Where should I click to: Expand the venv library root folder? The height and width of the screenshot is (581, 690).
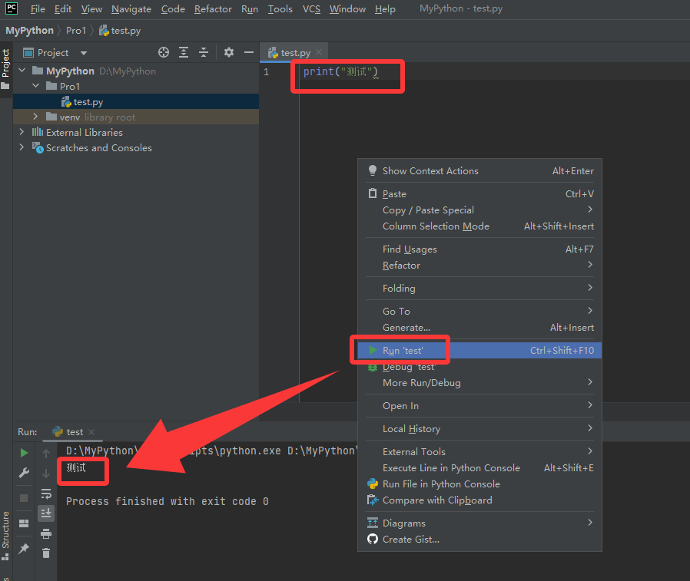[35, 117]
